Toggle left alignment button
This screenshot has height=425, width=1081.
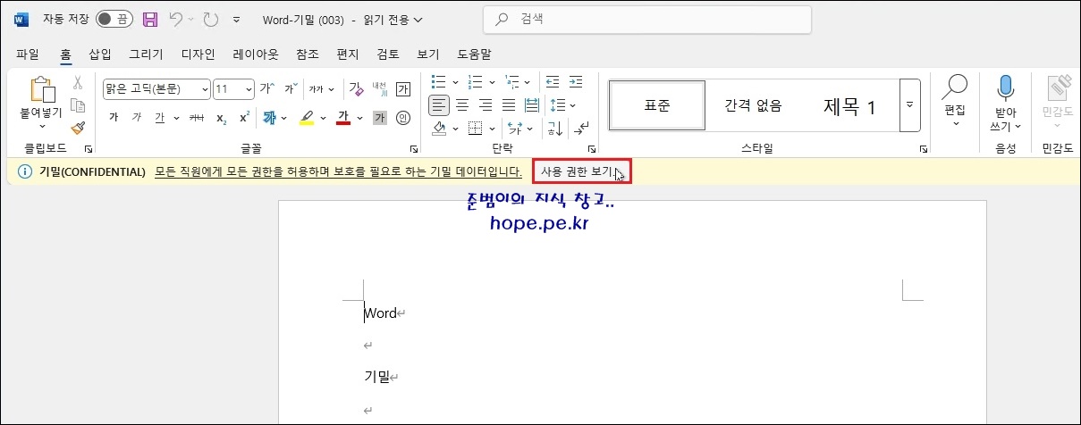(x=439, y=104)
